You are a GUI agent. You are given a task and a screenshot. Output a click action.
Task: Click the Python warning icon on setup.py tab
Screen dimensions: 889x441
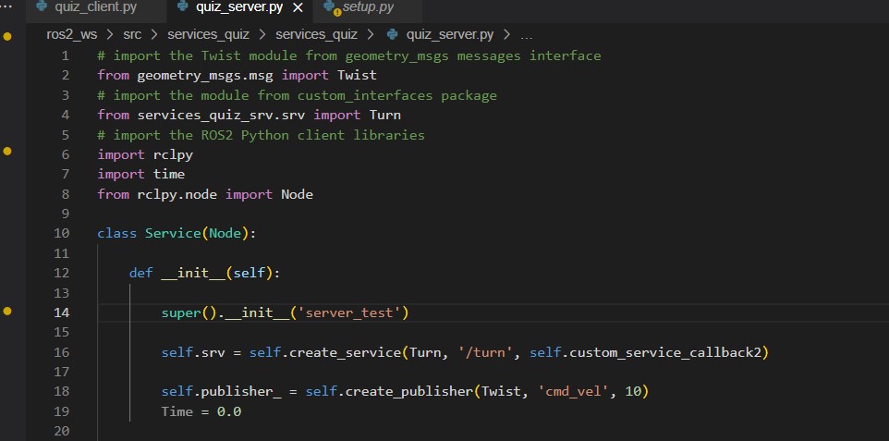point(331,7)
